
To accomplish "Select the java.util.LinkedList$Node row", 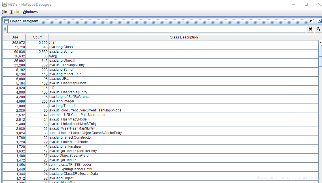I will (x=161, y=142).
